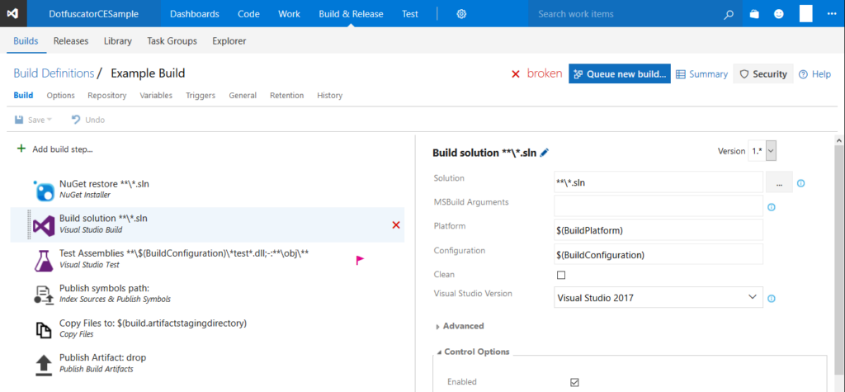The image size is (845, 392).
Task: Select the Copy Files to artifactstagingdirectory step
Action: (207, 329)
